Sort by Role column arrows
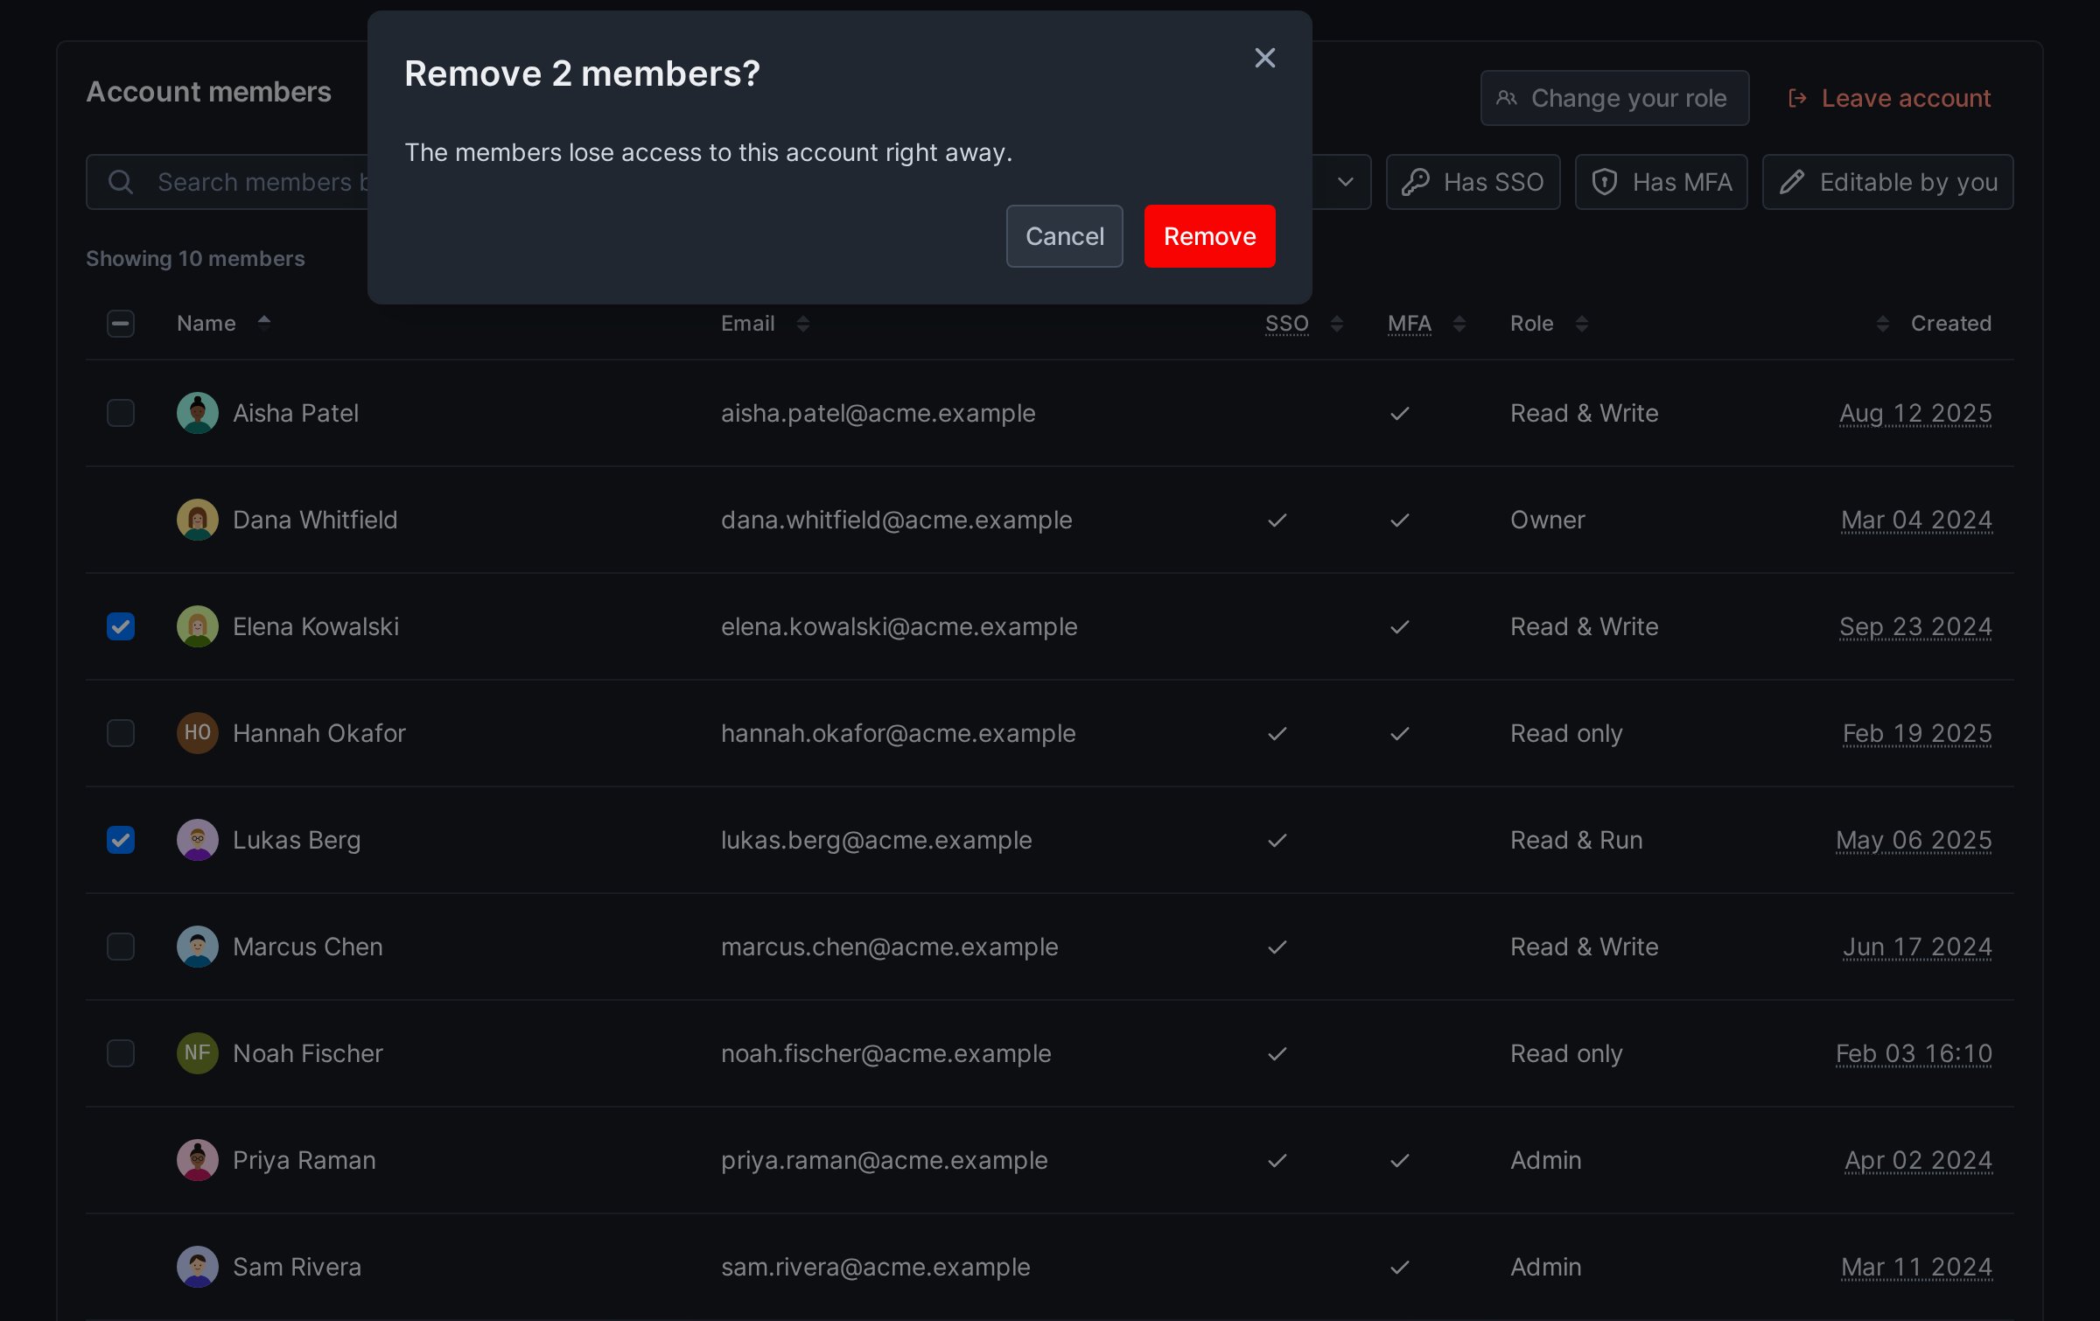The image size is (2100, 1321). 1581,324
